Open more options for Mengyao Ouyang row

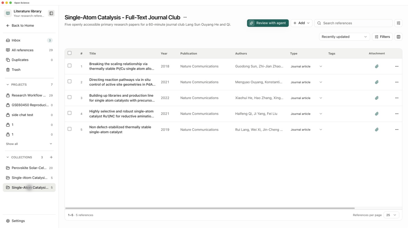point(397,82)
